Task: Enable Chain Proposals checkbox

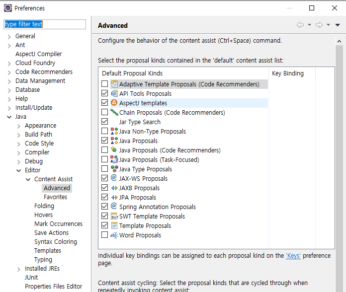Action: (104, 112)
